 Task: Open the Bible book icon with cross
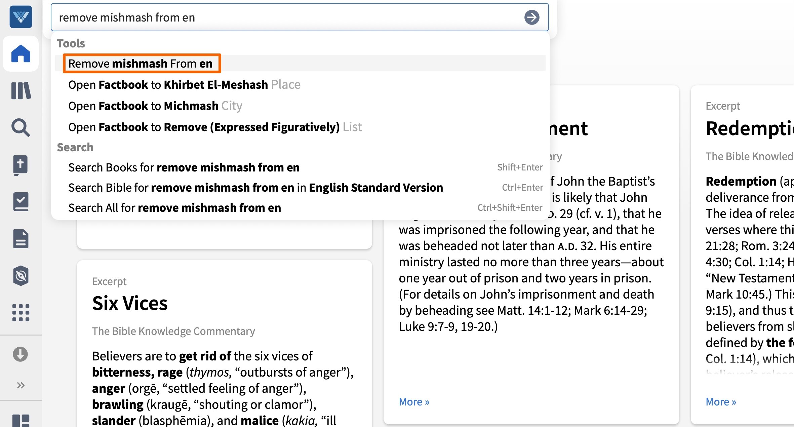21,165
